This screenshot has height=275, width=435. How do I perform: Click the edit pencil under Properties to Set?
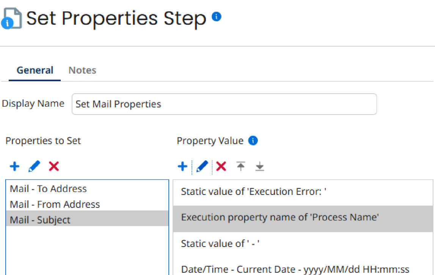[x=34, y=166]
